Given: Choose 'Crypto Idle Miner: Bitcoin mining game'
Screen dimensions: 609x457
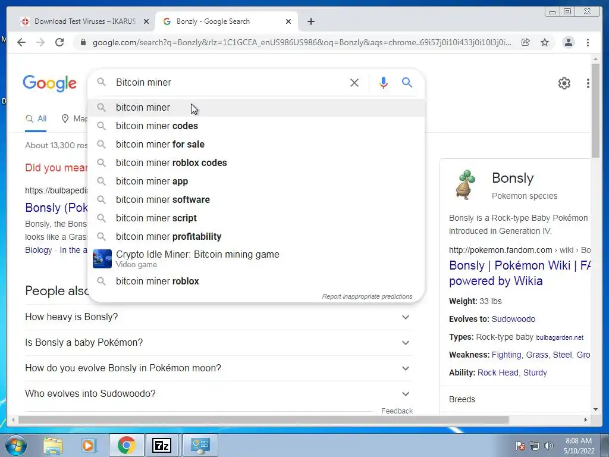Looking at the screenshot, I should 256,259.
